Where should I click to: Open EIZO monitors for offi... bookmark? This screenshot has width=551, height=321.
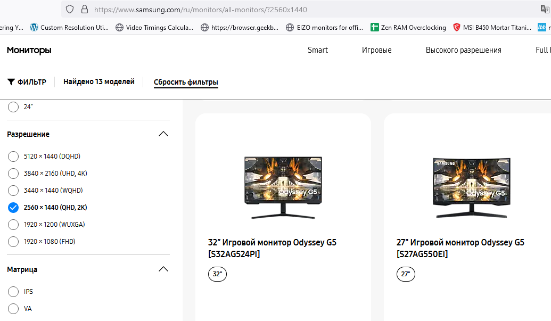click(x=324, y=27)
